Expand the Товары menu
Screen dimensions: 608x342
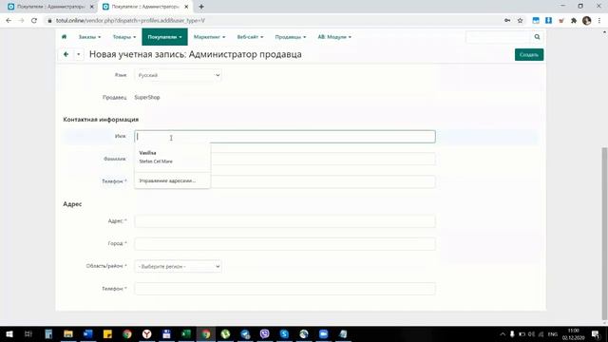(124, 37)
